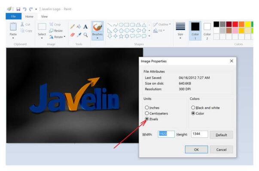Image resolution: width=259 pixels, height=171 pixels.
Task: Click the Select rectangle tool
Action: 42,27
